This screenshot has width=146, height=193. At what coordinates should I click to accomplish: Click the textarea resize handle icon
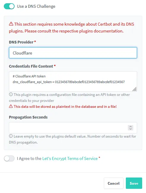tap(134, 89)
